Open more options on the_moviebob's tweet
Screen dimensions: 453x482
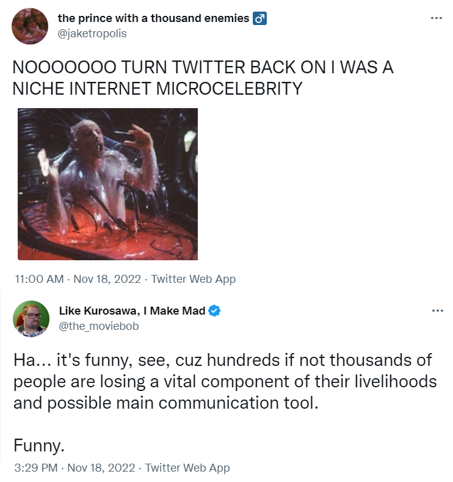pyautogui.click(x=437, y=311)
